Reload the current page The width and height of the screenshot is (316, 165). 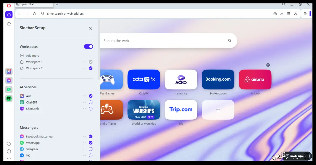tap(34, 14)
